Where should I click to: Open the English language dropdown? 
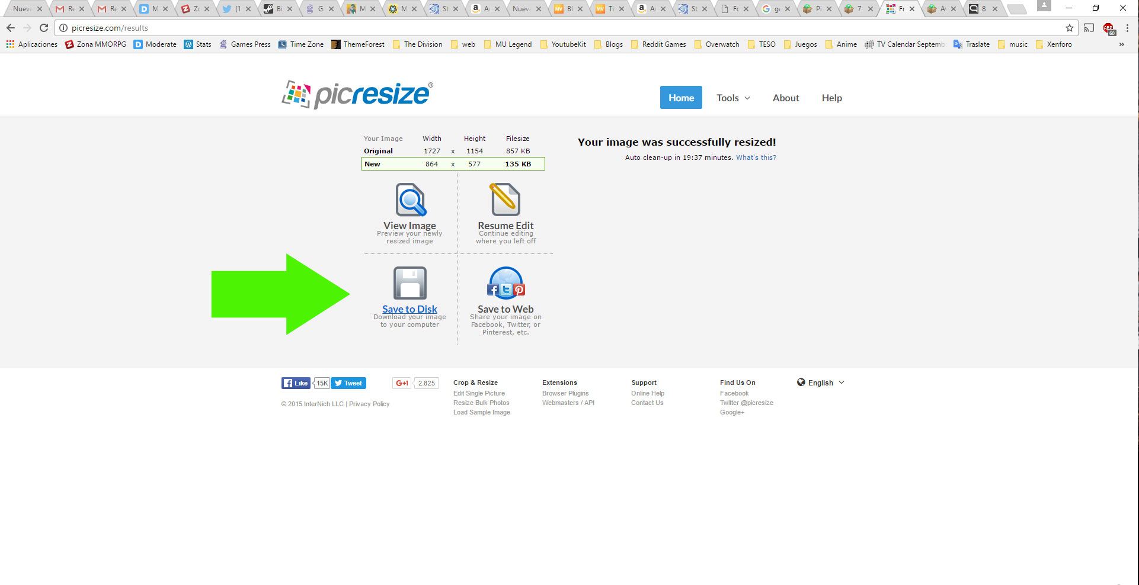pyautogui.click(x=821, y=382)
